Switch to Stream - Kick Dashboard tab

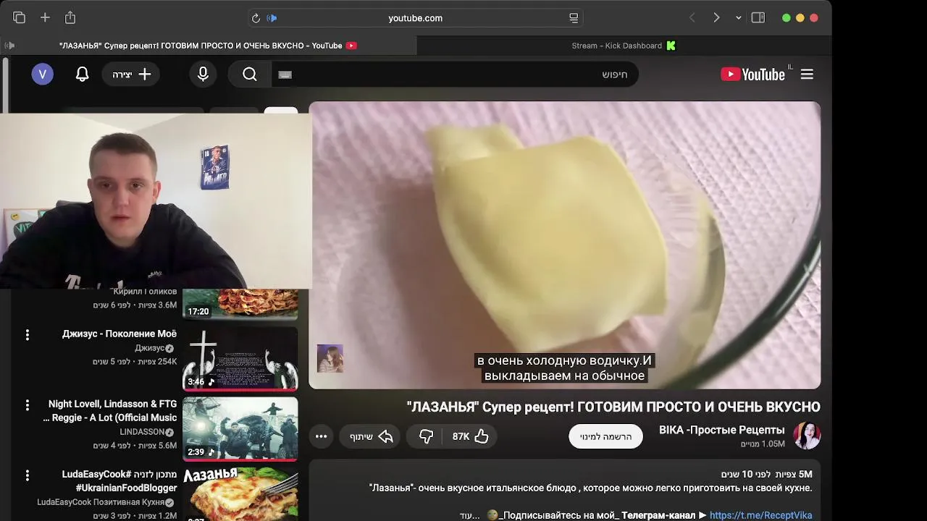[x=624, y=46]
